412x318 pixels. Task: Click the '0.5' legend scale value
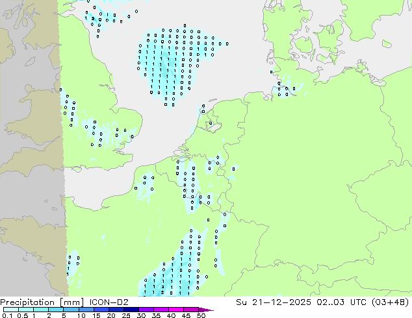click(23, 315)
